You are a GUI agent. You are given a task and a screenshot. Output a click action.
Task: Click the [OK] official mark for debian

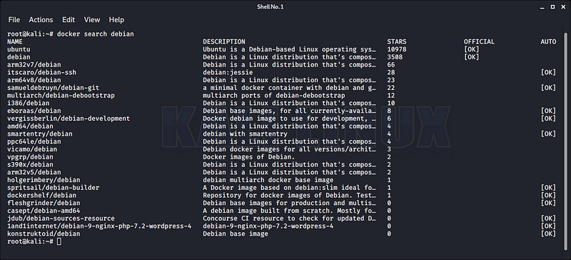point(472,57)
